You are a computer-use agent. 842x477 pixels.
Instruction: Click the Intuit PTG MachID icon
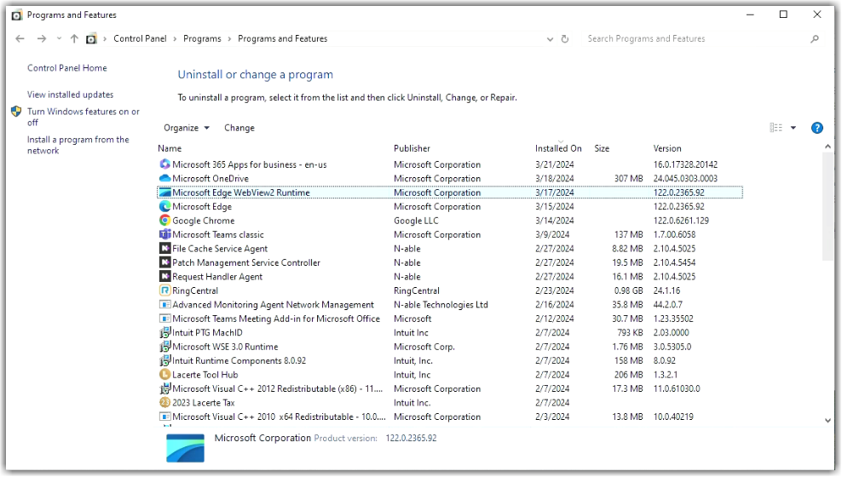pyautogui.click(x=164, y=332)
